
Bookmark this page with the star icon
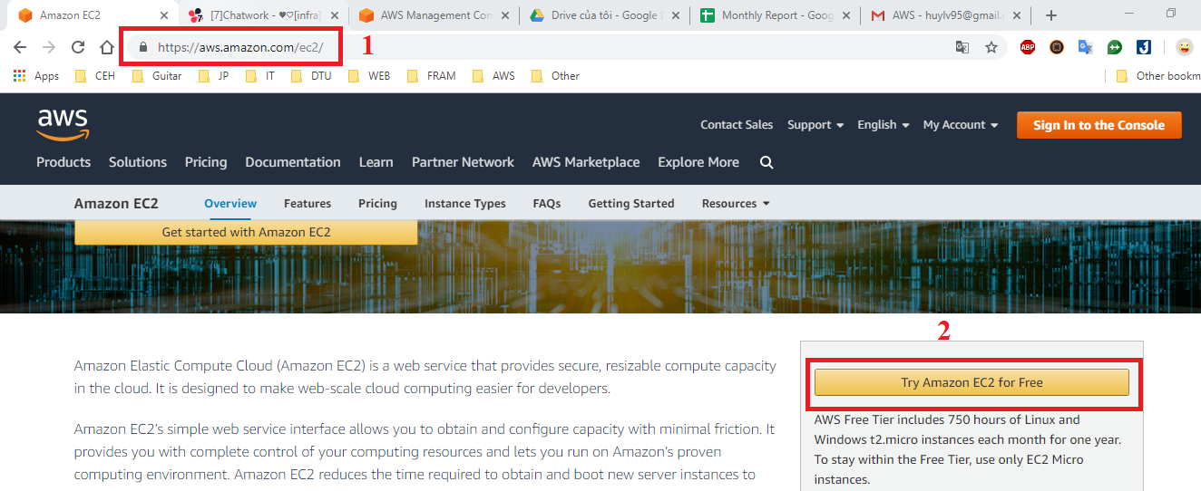click(991, 48)
